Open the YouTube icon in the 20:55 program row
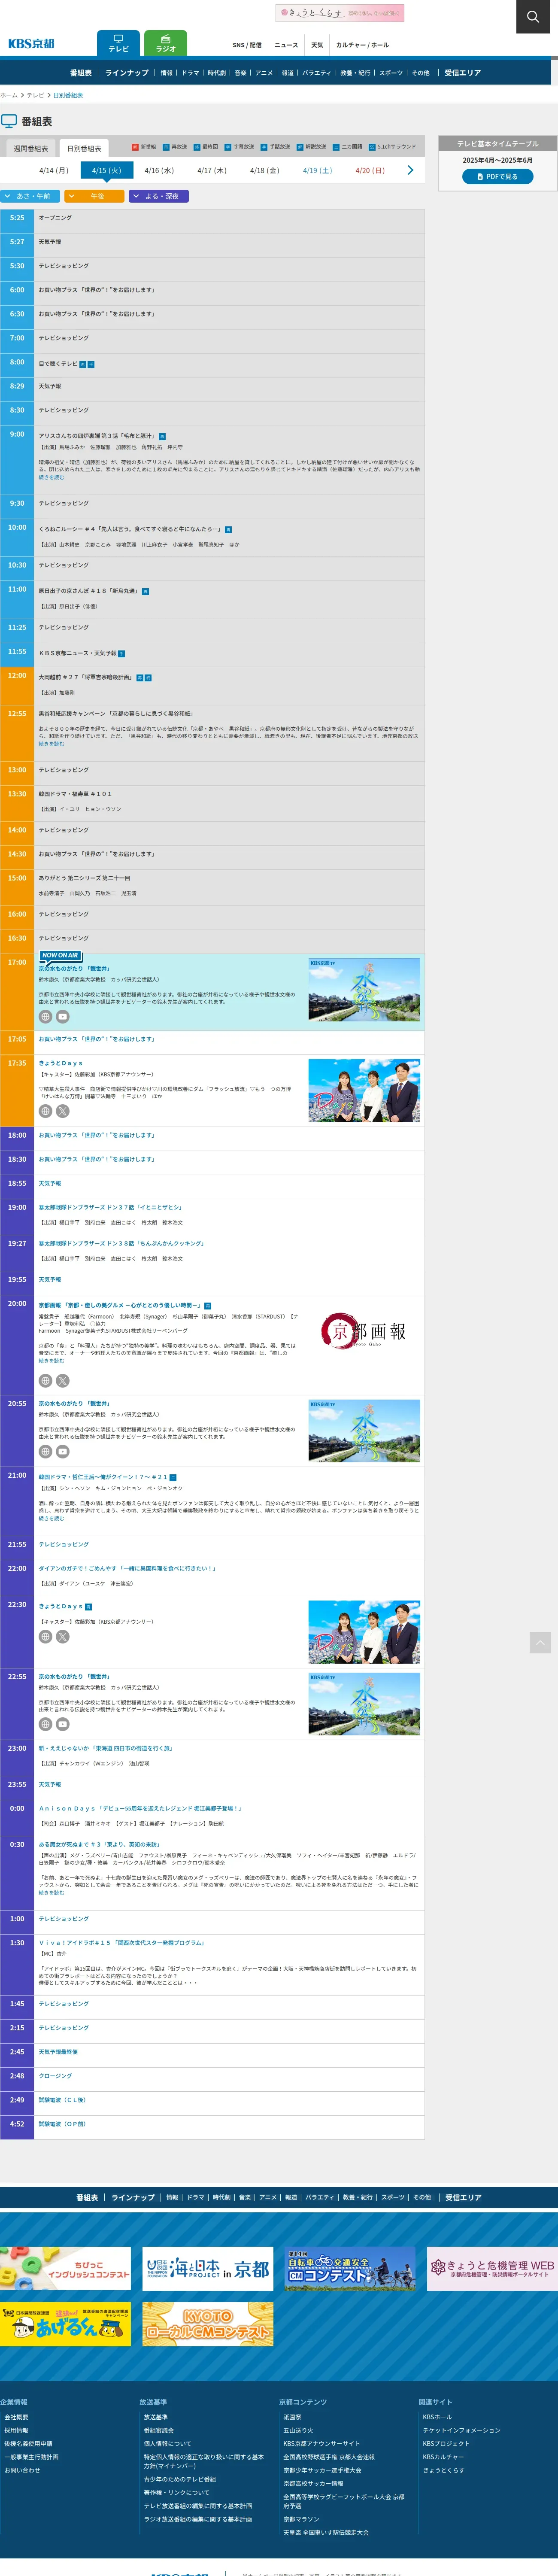 click(x=62, y=1451)
